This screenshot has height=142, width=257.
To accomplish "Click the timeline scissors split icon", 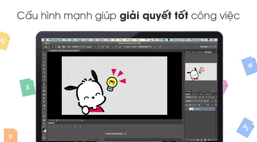I will 75,127.
